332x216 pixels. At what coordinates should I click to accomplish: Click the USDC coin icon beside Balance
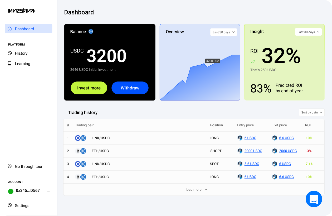click(91, 31)
